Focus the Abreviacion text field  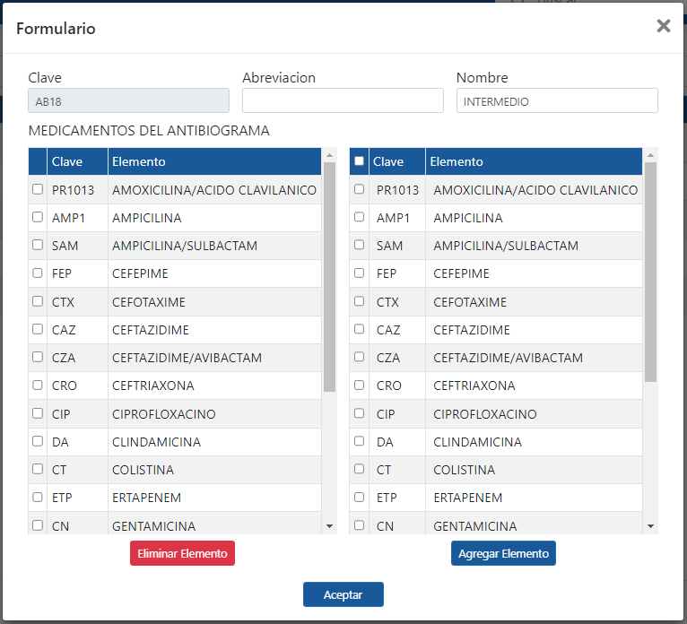(343, 100)
